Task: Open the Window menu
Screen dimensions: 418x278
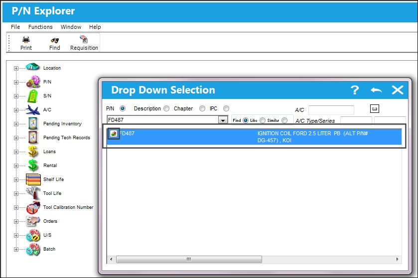Action: [x=71, y=27]
